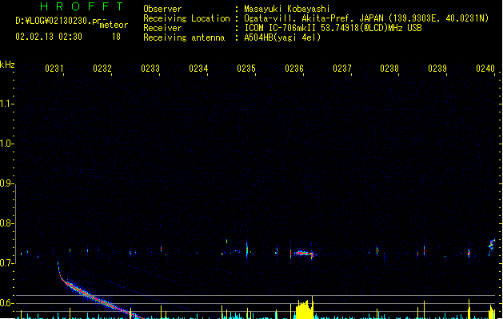Select the A504HB(yagi 4el) antenna text
The height and width of the screenshot is (319, 503).
pyautogui.click(x=282, y=37)
